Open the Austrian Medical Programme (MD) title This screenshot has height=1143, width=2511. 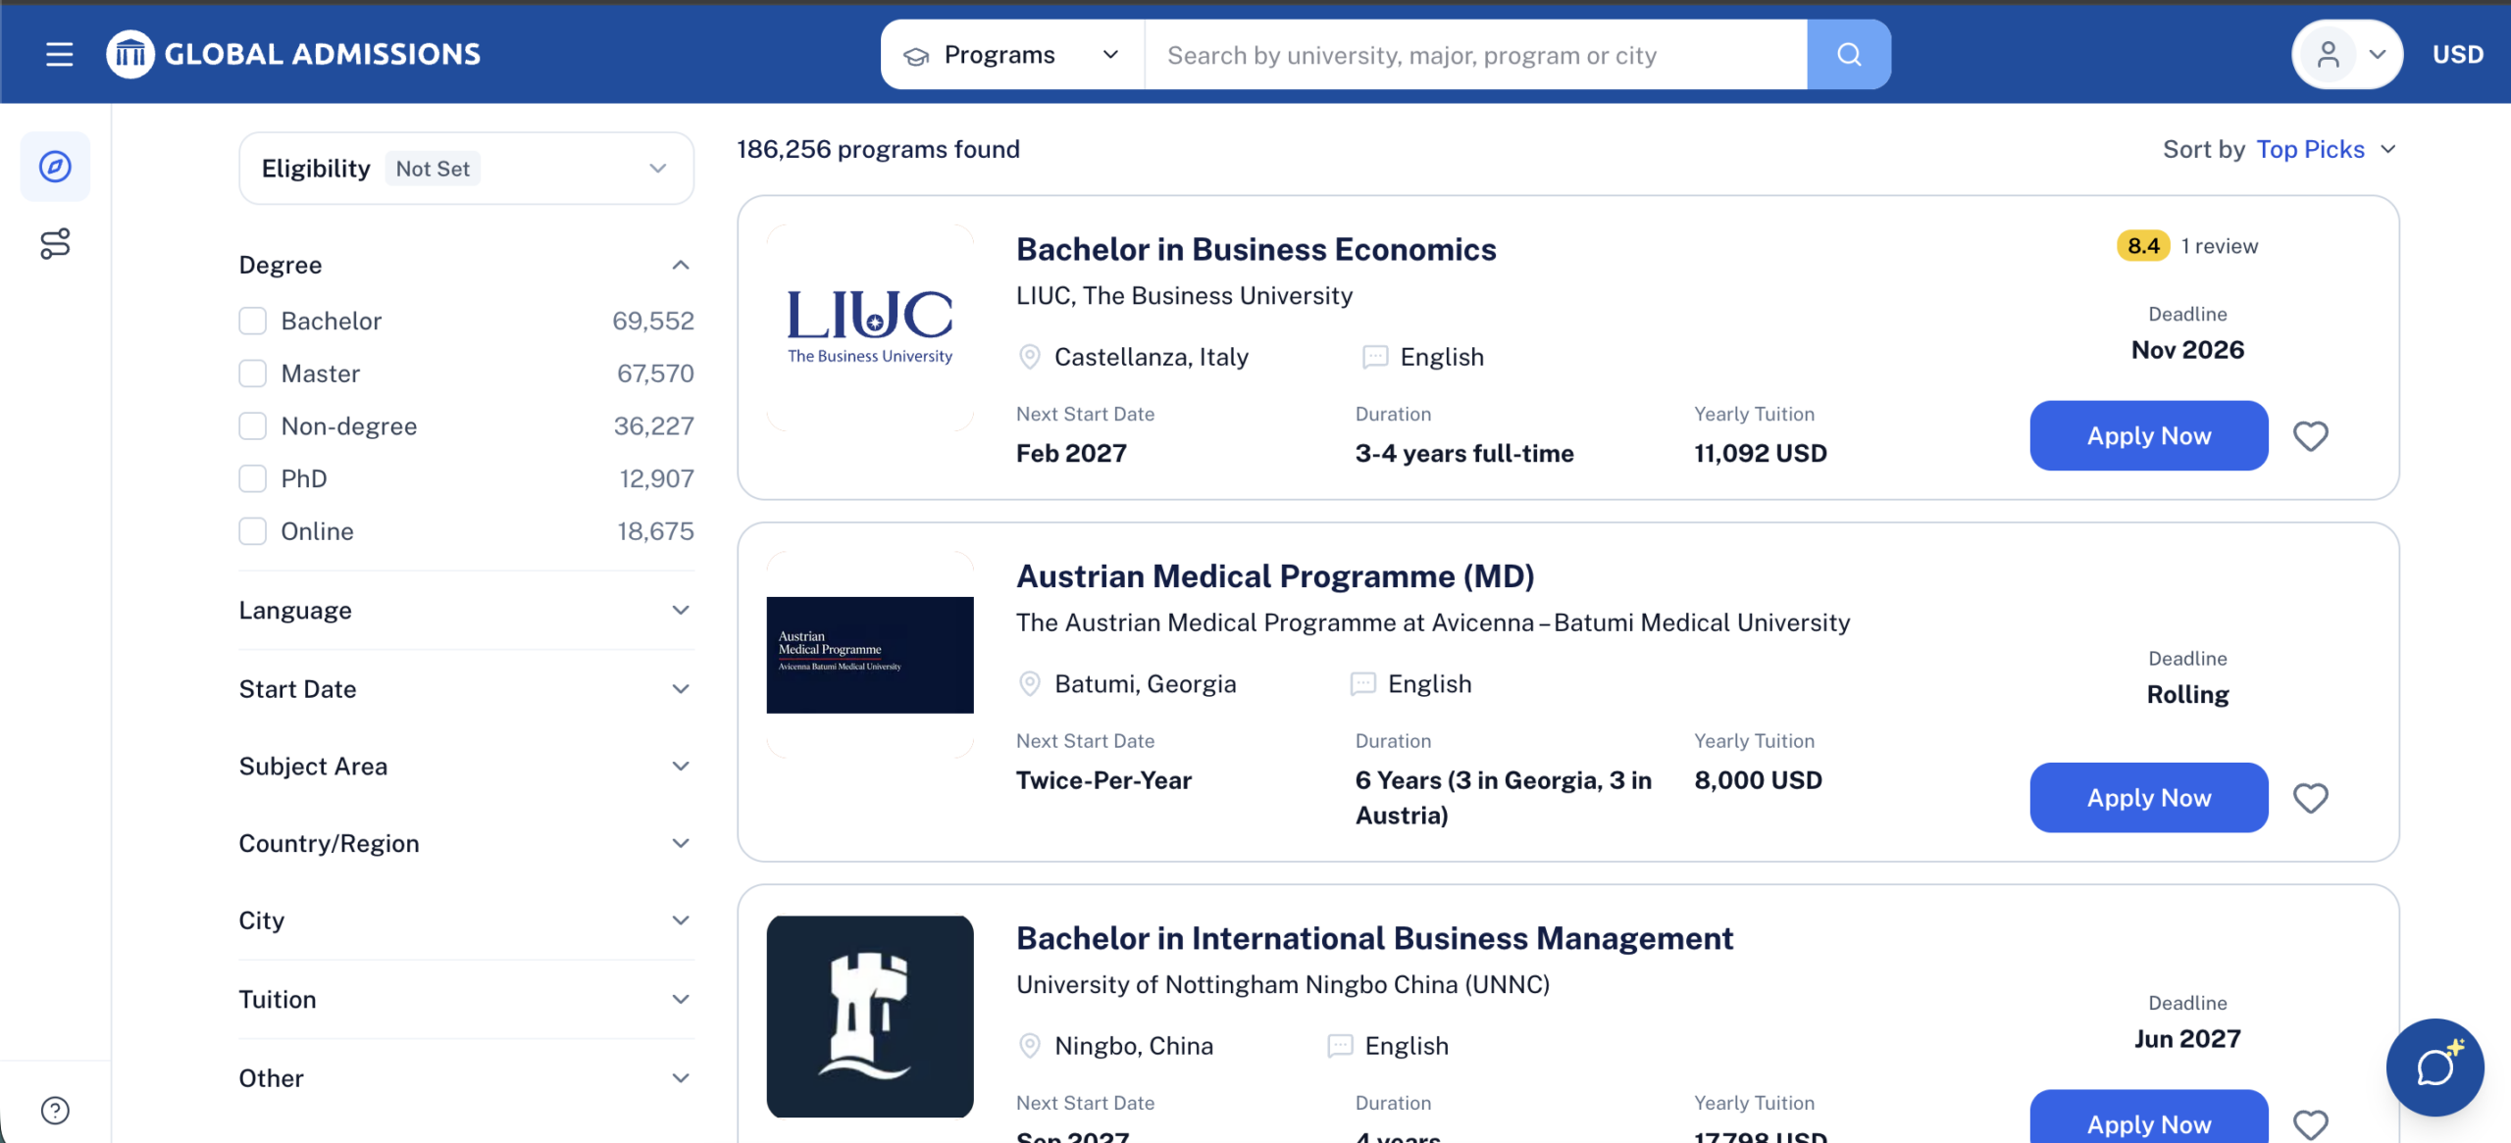1276,576
